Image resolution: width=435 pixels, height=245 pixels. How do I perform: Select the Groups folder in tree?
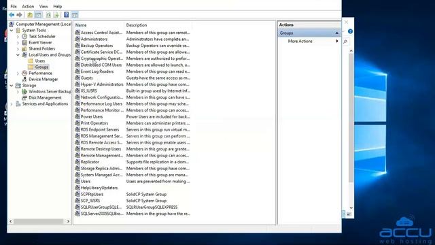(41, 67)
